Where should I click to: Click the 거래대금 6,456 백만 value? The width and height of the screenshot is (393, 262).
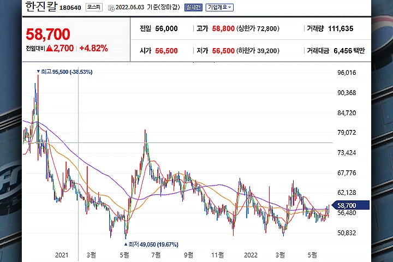click(x=349, y=51)
